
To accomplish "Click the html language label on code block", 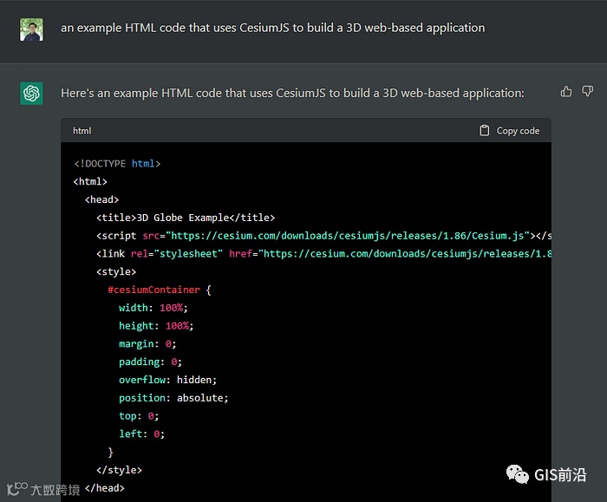I will pos(82,131).
